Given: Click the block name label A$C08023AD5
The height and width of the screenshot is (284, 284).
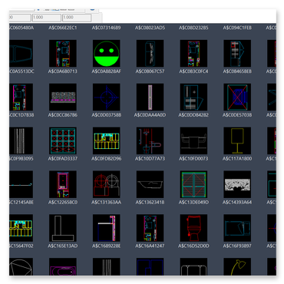Looking at the screenshot, I should (x=150, y=28).
